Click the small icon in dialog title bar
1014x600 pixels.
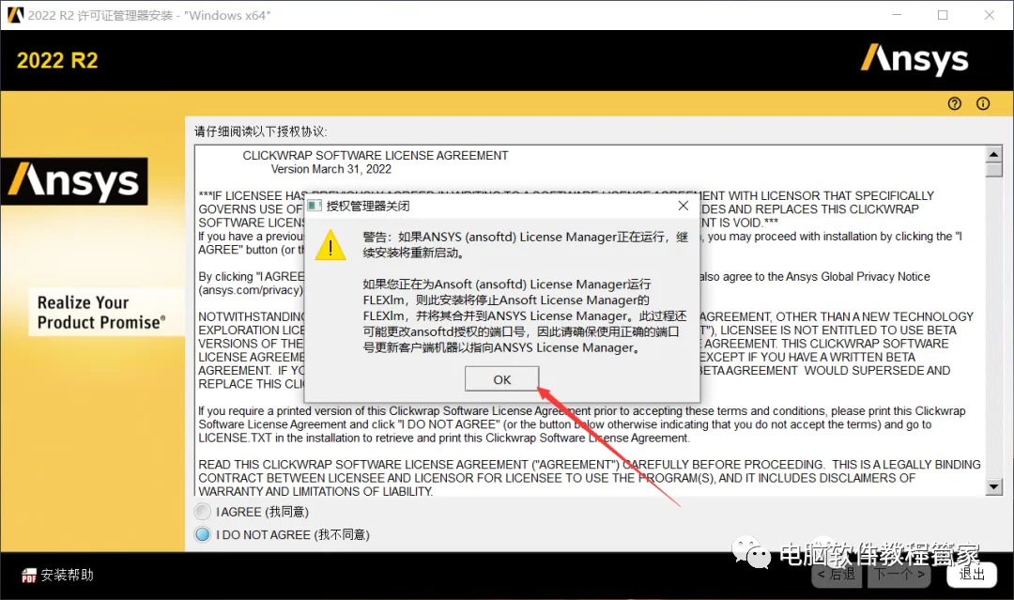(315, 206)
